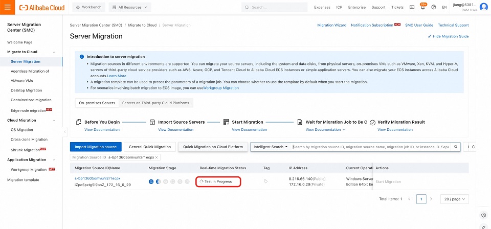Switch to Servers on Third-party Cloud Platforms tab
This screenshot has width=491, height=229.
(x=155, y=103)
